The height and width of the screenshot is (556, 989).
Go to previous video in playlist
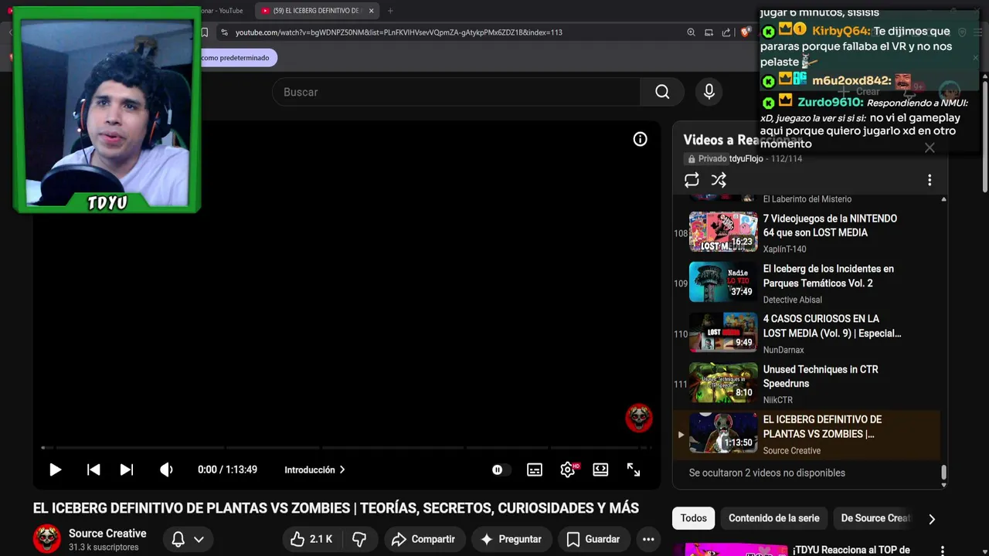tap(93, 470)
